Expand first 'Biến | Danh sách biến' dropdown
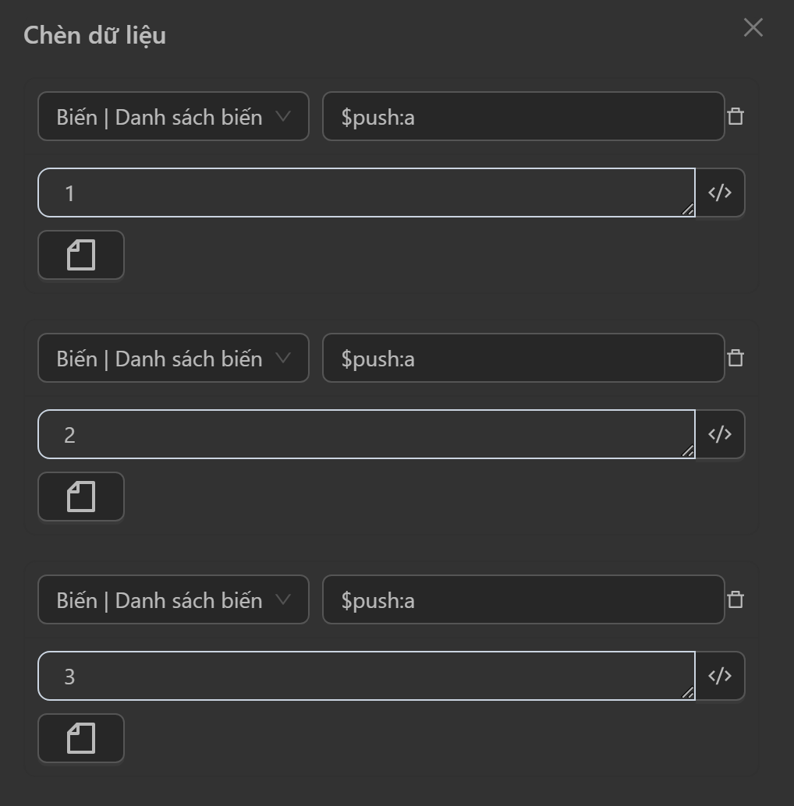794x806 pixels. pyautogui.click(x=173, y=117)
